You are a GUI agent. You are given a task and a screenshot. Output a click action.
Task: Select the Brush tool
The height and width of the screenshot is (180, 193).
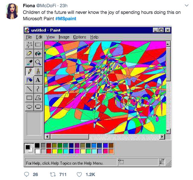click(x=38, y=71)
